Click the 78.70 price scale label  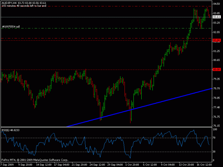tap(217, 88)
